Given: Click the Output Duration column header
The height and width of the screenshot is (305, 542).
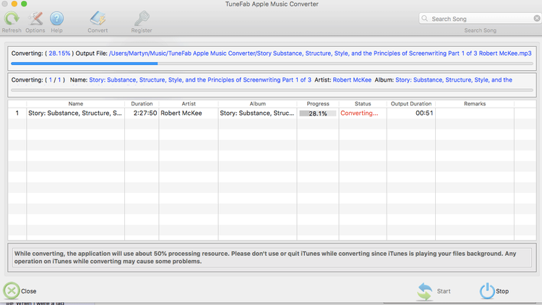Looking at the screenshot, I should click(x=411, y=104).
